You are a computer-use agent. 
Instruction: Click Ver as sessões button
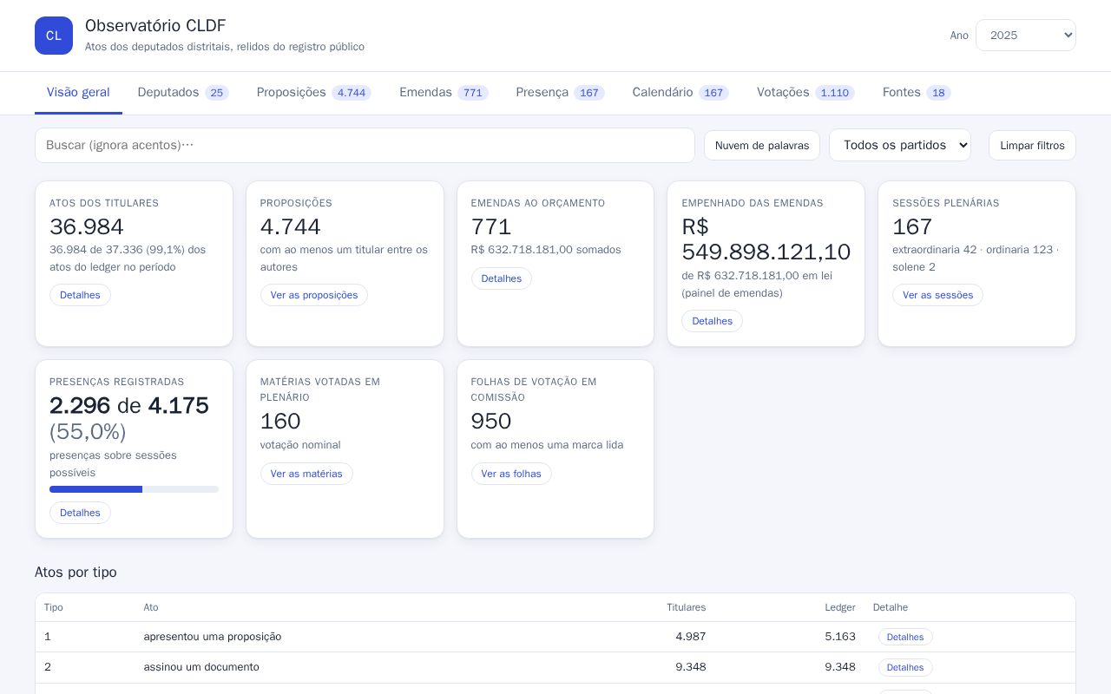[937, 295]
